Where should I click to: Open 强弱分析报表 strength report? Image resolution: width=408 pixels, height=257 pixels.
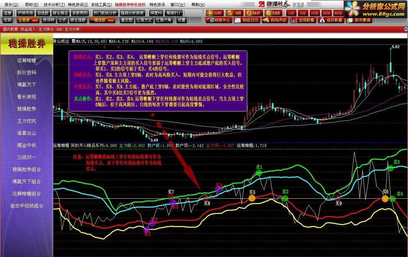[x=132, y=13]
